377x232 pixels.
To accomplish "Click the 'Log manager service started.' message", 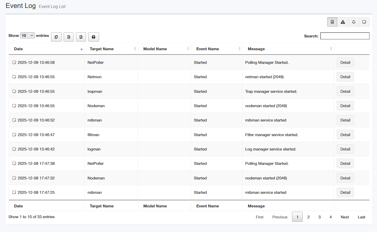I will click(x=271, y=149).
